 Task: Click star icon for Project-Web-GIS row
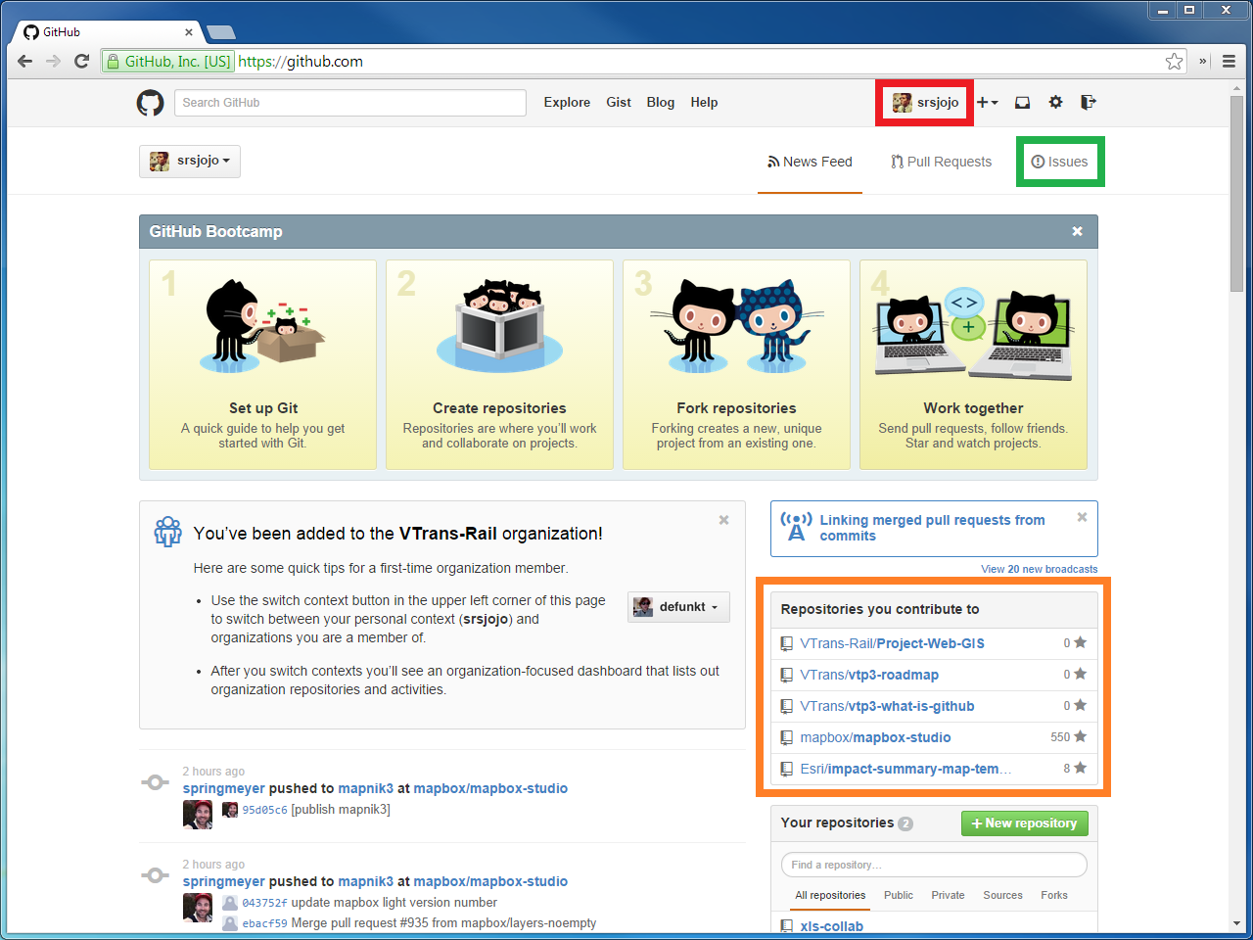(x=1080, y=642)
